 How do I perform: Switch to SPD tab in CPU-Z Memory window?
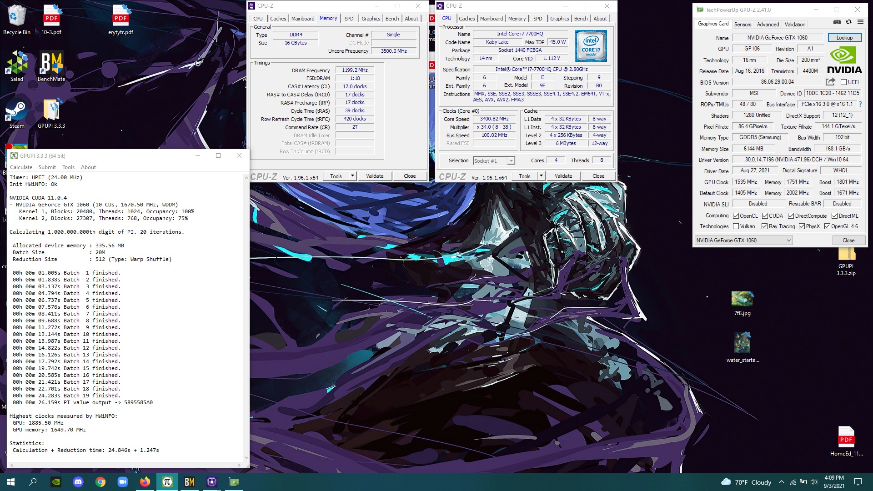(349, 19)
